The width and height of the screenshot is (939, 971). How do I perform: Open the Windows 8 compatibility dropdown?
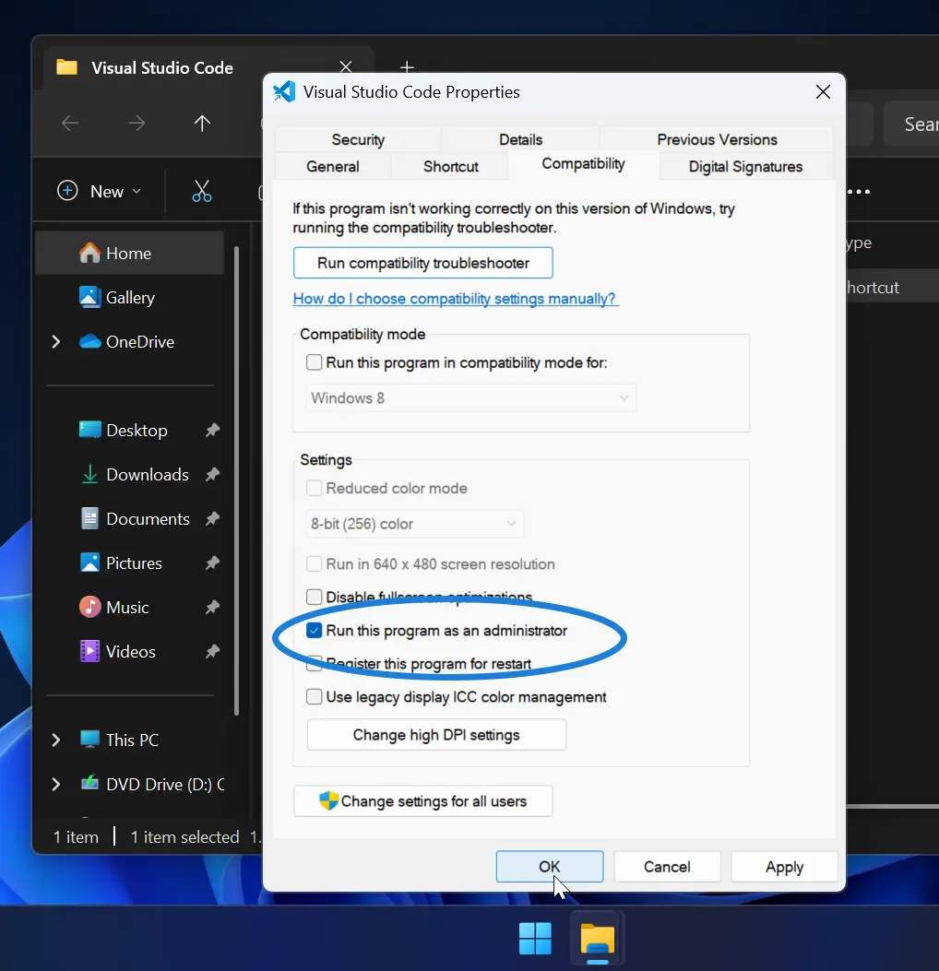tap(470, 397)
